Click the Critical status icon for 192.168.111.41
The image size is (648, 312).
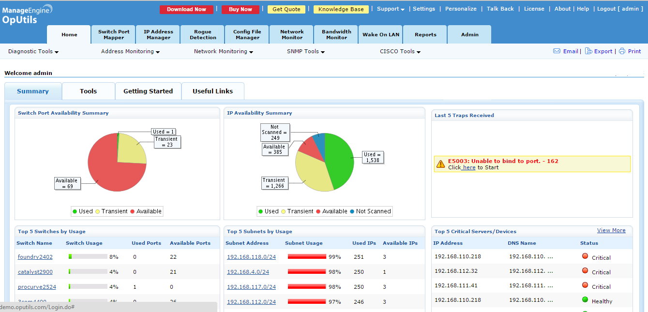[x=585, y=285]
